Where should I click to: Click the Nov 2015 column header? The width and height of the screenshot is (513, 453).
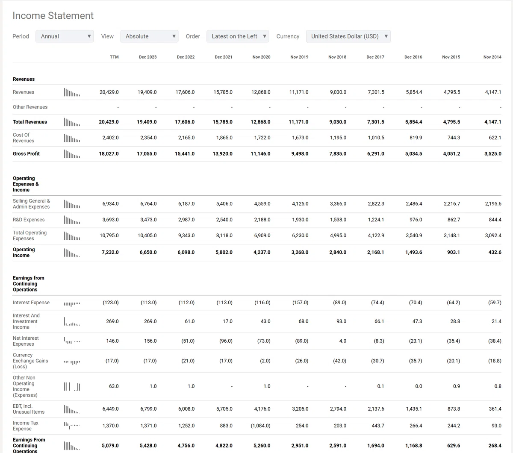(x=451, y=57)
